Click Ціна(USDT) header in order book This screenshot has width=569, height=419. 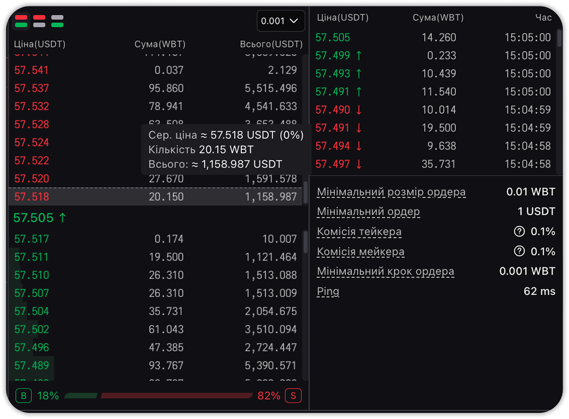[x=39, y=44]
